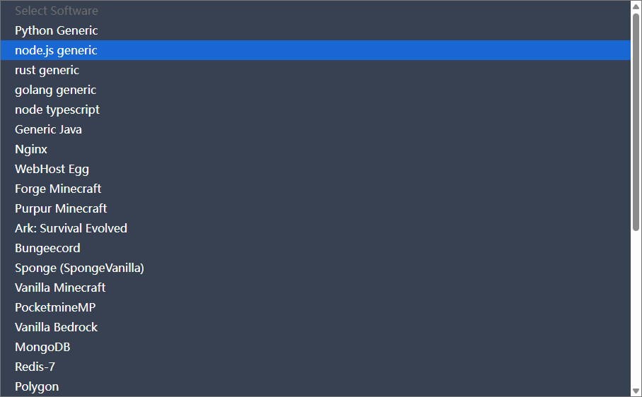Choose Redis-7 option
The height and width of the screenshot is (397, 642).
[x=35, y=367]
